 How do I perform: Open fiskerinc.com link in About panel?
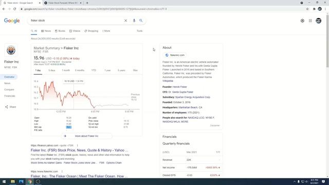[x=175, y=55]
